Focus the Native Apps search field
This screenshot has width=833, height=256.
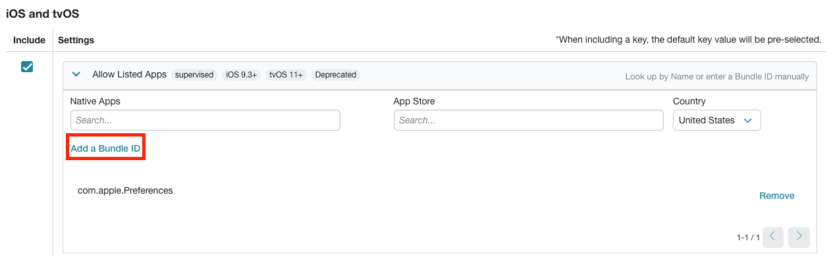(x=205, y=120)
